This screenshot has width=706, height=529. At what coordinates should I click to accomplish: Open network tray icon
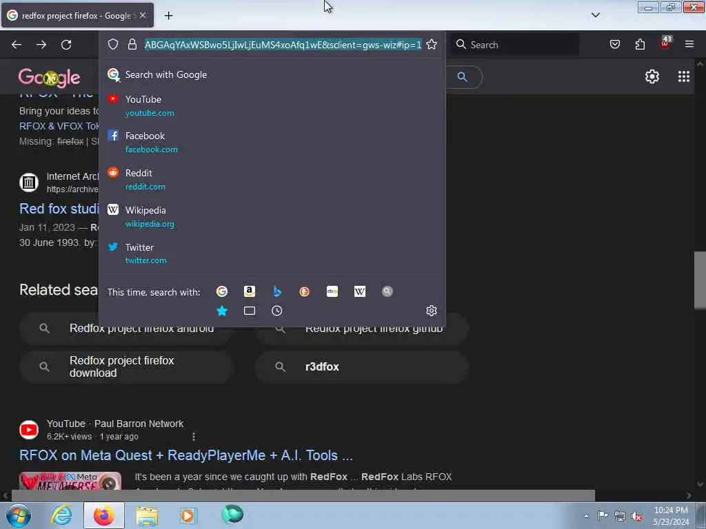620,516
